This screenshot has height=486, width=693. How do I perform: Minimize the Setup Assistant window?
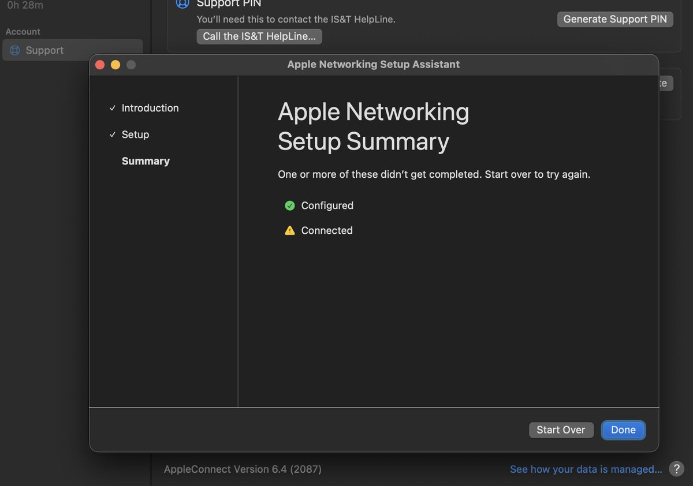[115, 65]
